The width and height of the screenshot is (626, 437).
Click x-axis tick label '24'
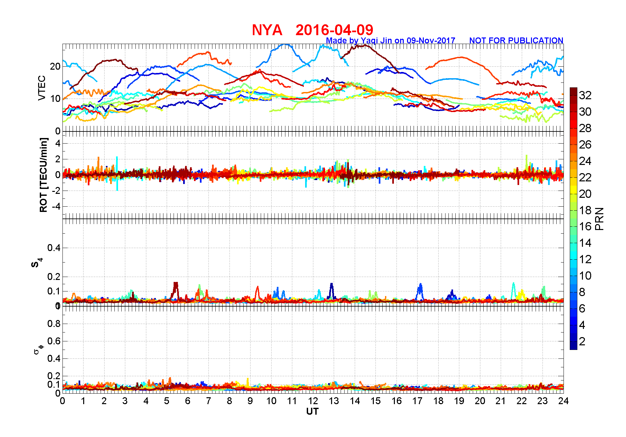point(564,401)
